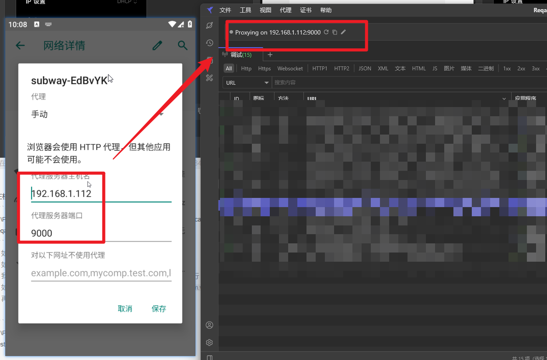Copy the proxy address with the copy icon
The height and width of the screenshot is (360, 547).
coord(335,32)
